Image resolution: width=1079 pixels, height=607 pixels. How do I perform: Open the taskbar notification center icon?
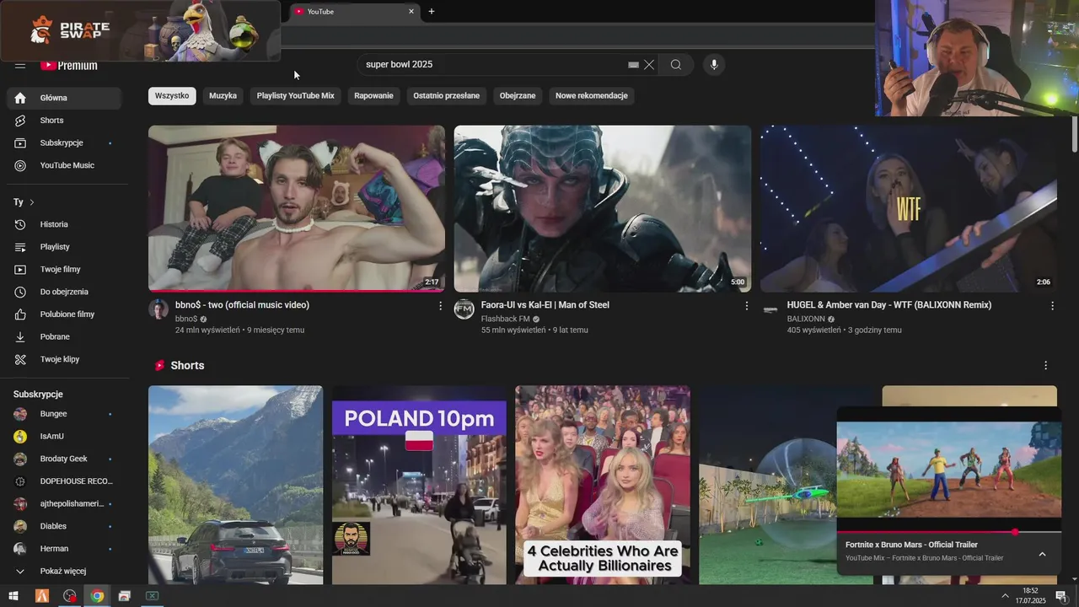pyautogui.click(x=1060, y=596)
